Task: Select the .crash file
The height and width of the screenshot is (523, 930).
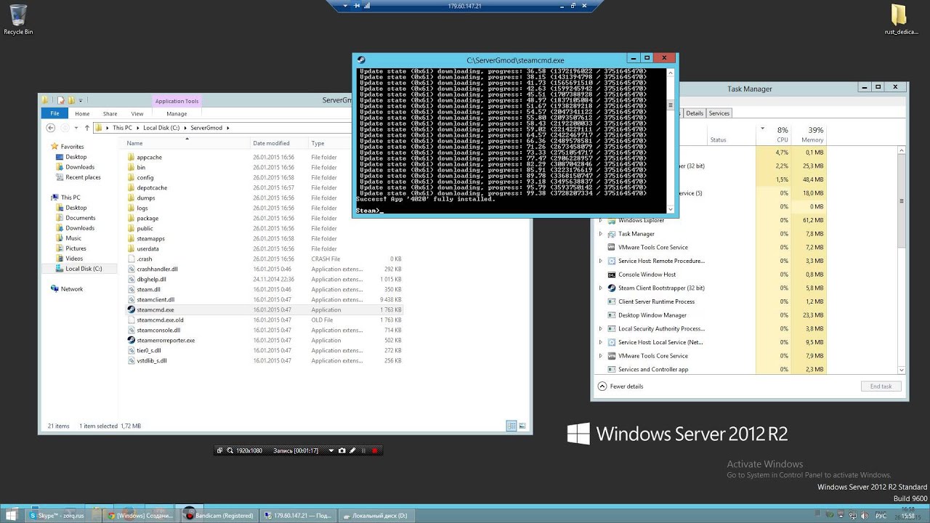Action: (x=145, y=259)
